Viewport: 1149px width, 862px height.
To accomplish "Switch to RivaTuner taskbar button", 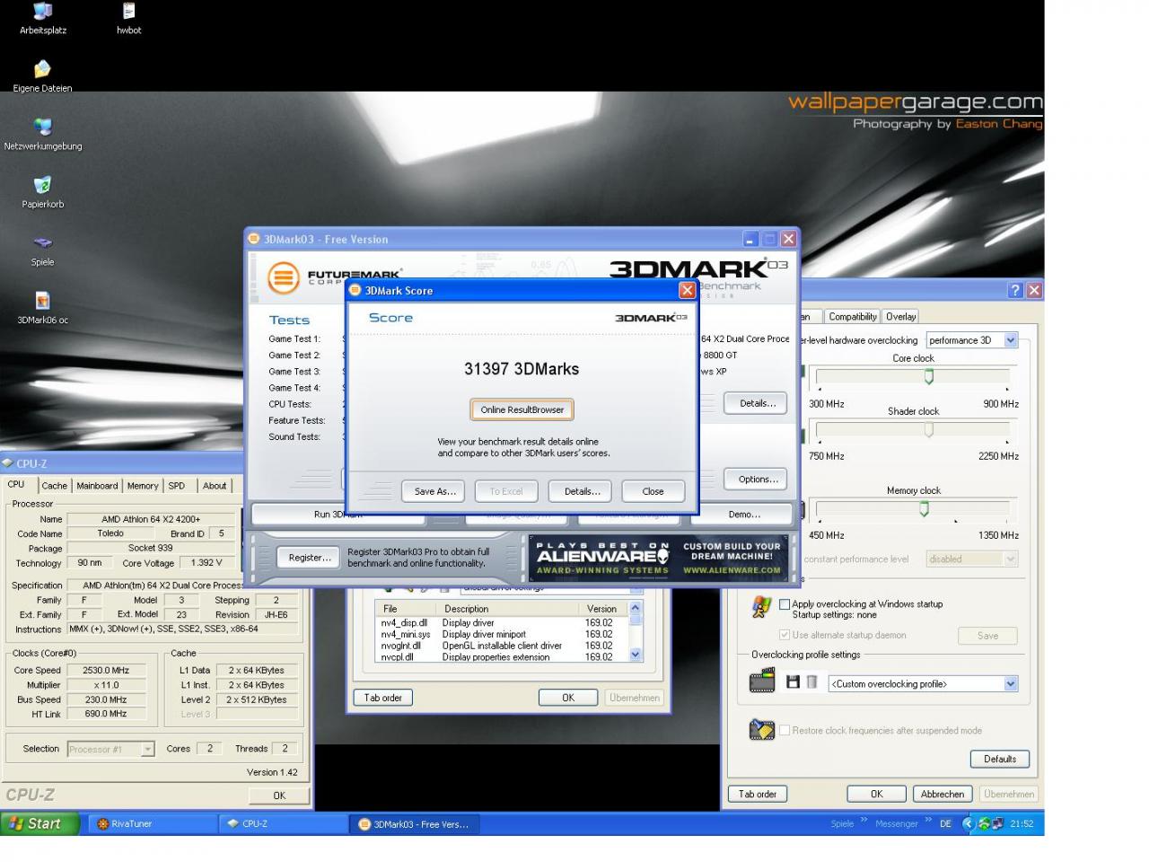I will [151, 823].
